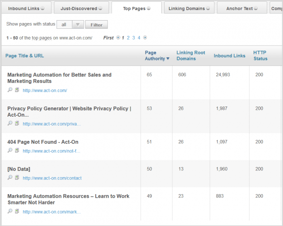Select the '[No Data]' page title

(19, 169)
